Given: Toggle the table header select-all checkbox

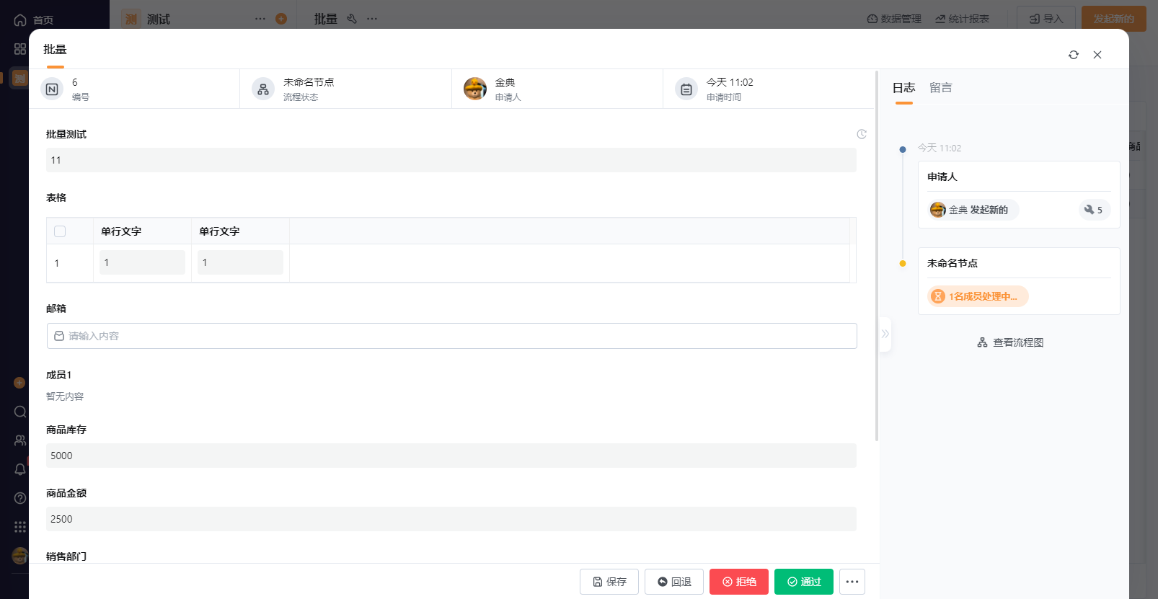Looking at the screenshot, I should [x=60, y=231].
